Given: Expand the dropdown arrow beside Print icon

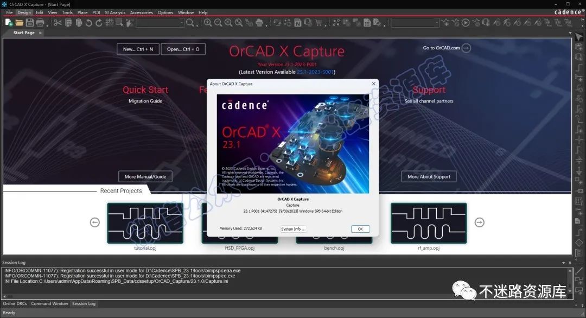Looking at the screenshot, I should tap(47, 26).
